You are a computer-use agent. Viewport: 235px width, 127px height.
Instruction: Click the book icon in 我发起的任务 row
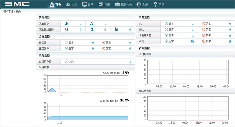coord(116,29)
